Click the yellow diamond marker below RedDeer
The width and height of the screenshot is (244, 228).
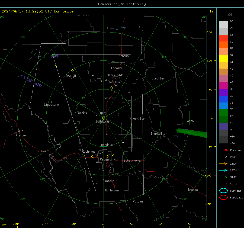point(111,88)
